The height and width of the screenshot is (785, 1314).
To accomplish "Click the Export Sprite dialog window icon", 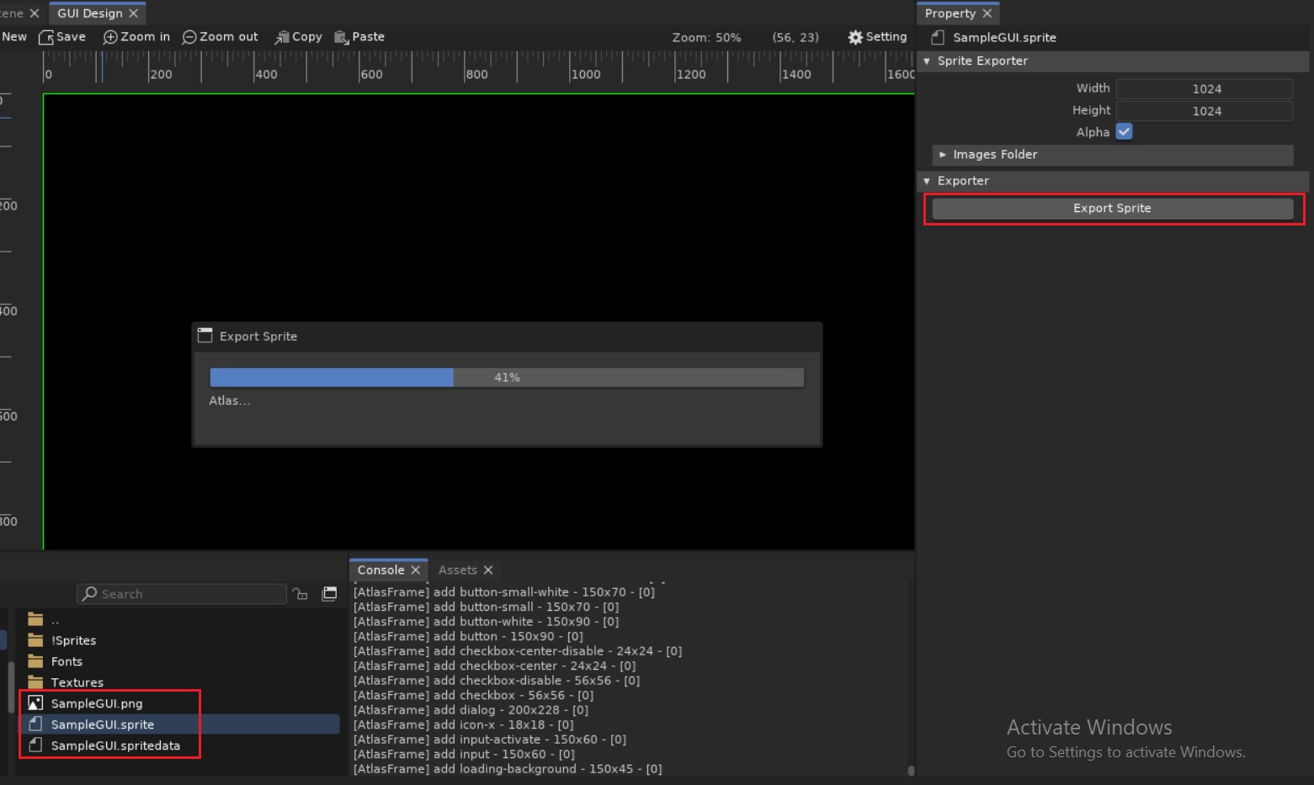I will coord(205,336).
